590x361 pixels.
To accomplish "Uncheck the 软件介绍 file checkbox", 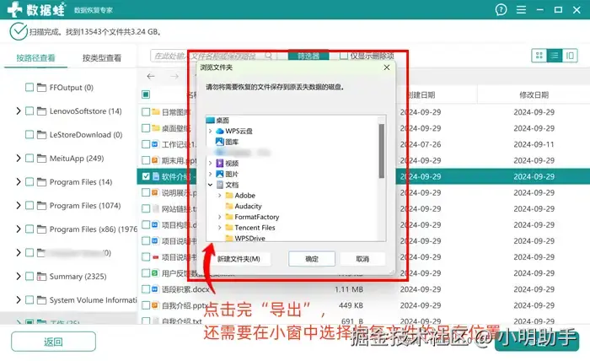I will coord(146,176).
